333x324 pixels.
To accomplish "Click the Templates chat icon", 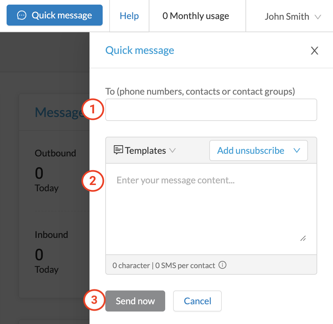I will pos(118,150).
